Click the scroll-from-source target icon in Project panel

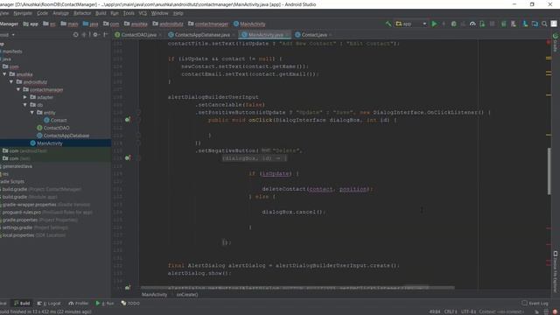(x=75, y=35)
